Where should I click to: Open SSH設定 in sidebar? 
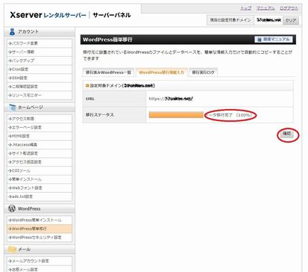(40, 78)
